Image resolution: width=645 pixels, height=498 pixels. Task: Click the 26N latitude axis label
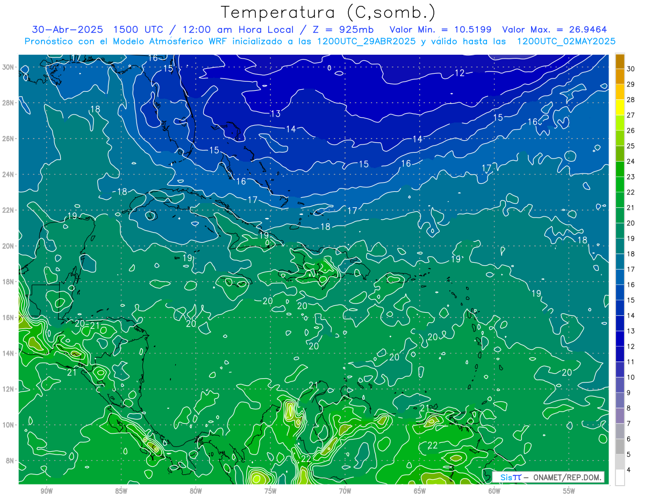coord(9,139)
